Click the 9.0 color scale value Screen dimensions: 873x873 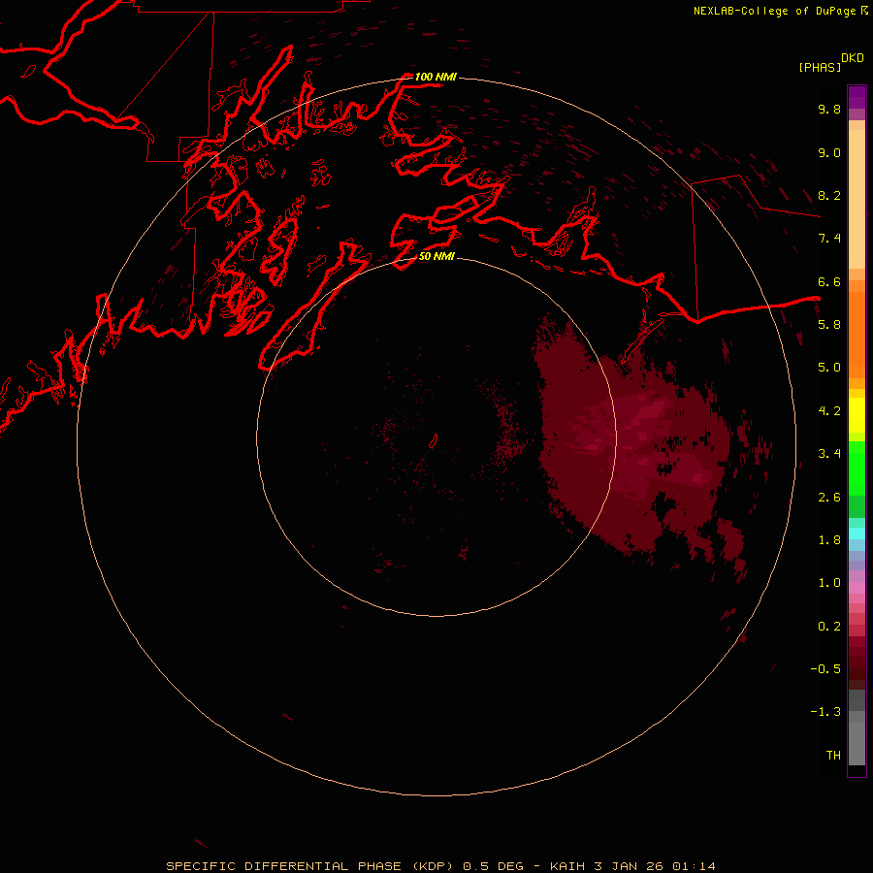tap(829, 152)
